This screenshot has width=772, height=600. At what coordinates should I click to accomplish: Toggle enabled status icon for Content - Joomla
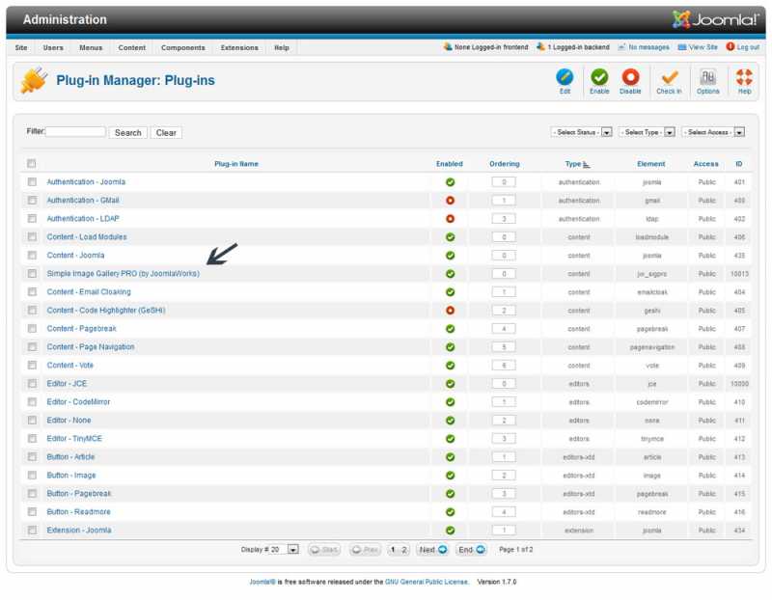coord(450,256)
